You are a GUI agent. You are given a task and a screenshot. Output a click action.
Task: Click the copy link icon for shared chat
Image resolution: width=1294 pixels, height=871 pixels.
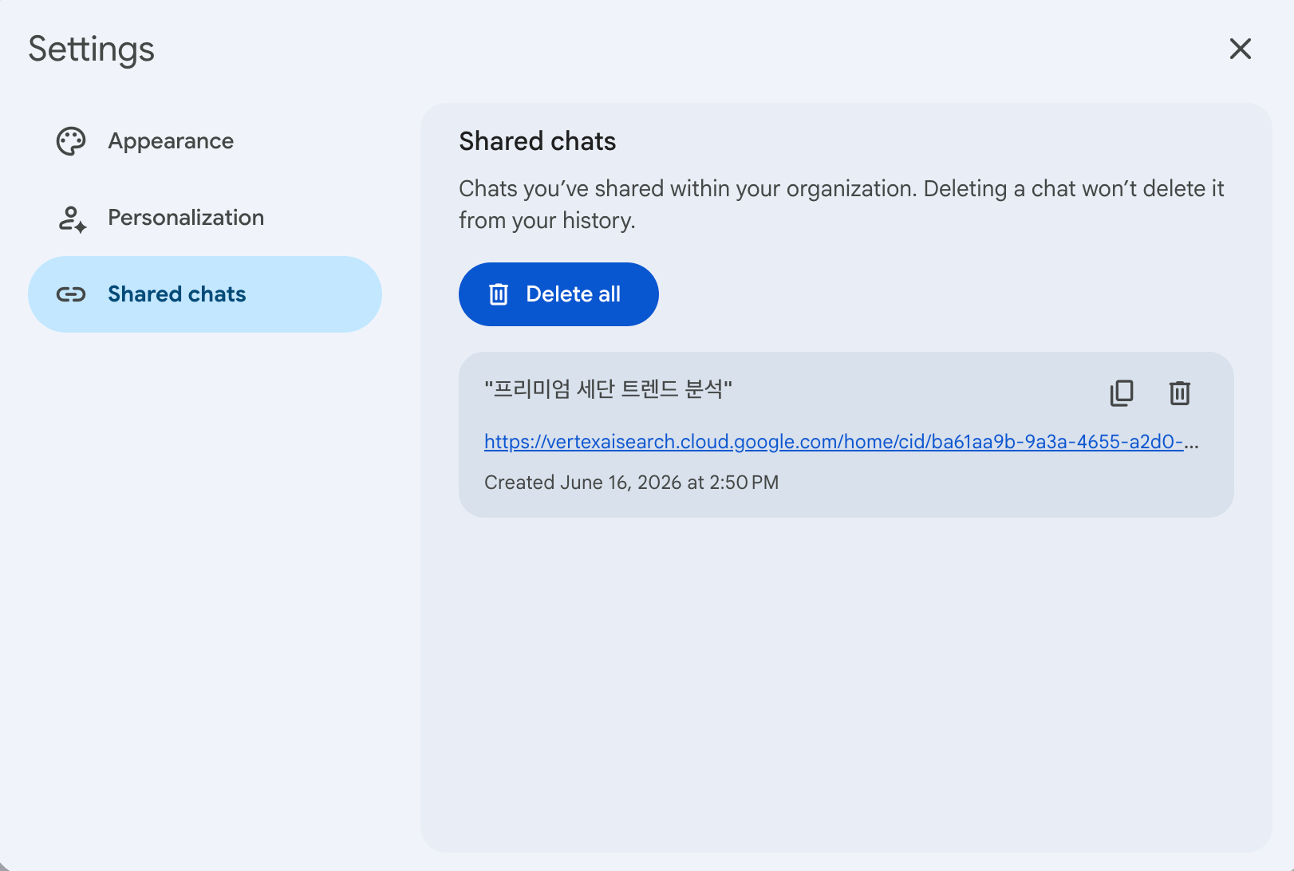[1122, 392]
